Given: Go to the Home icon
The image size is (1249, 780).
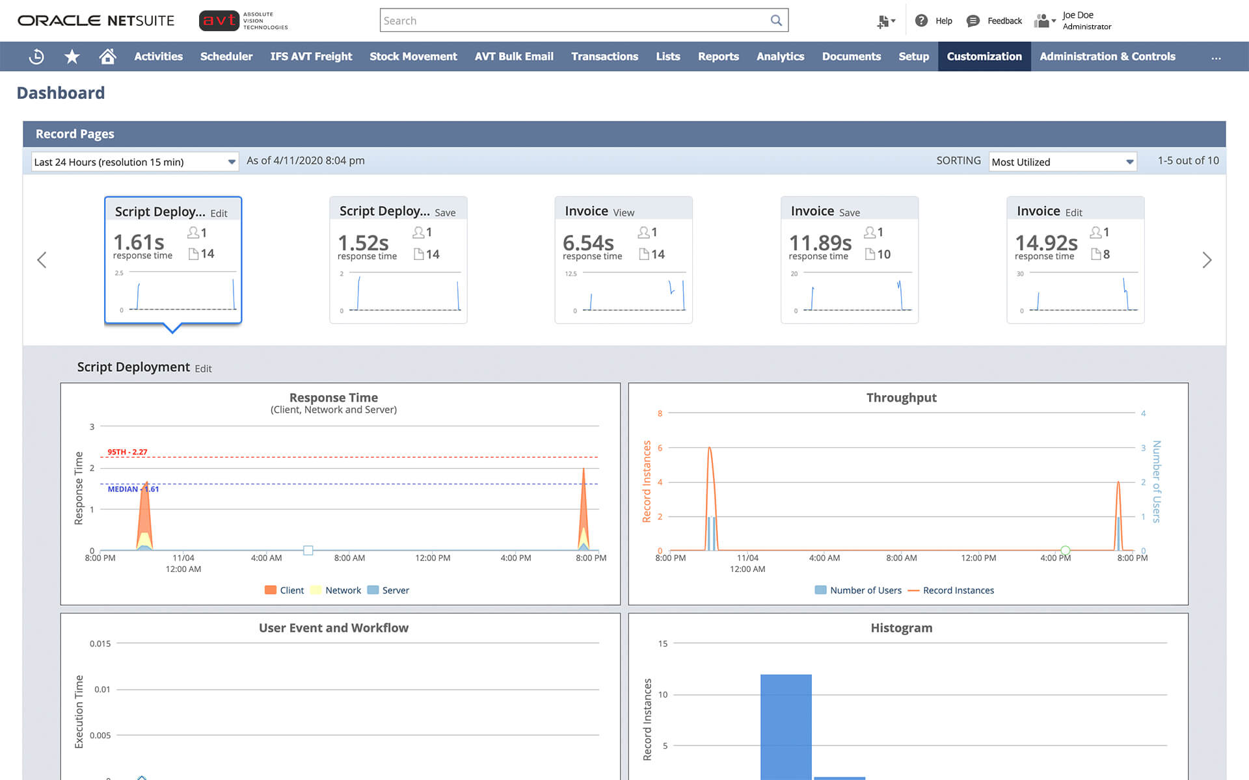Looking at the screenshot, I should coord(107,57).
